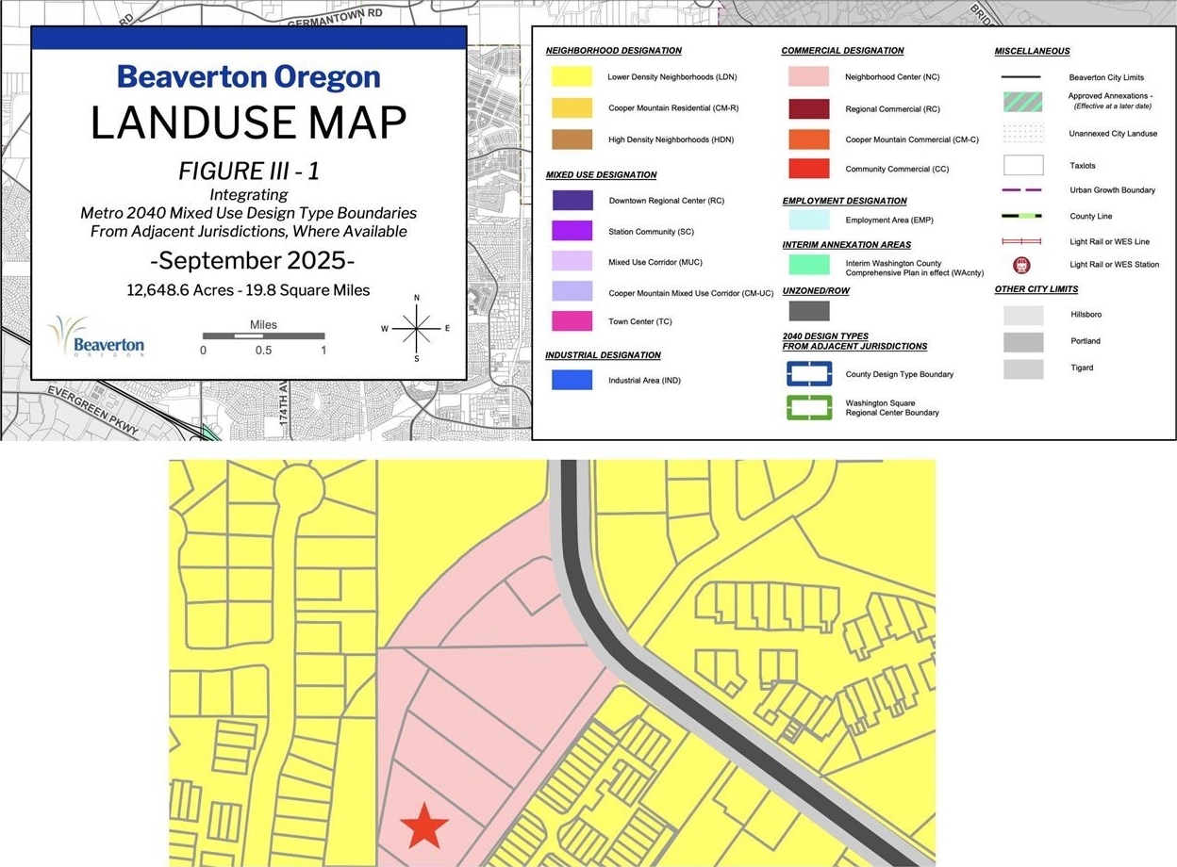Click the red star marker on the map
Viewport: 1177px width, 867px height.
tap(424, 826)
